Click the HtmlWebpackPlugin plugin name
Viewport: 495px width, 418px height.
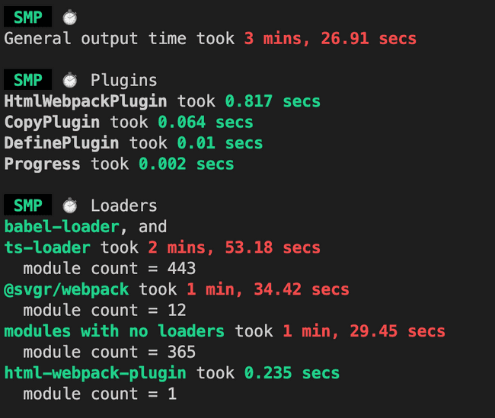(x=86, y=101)
